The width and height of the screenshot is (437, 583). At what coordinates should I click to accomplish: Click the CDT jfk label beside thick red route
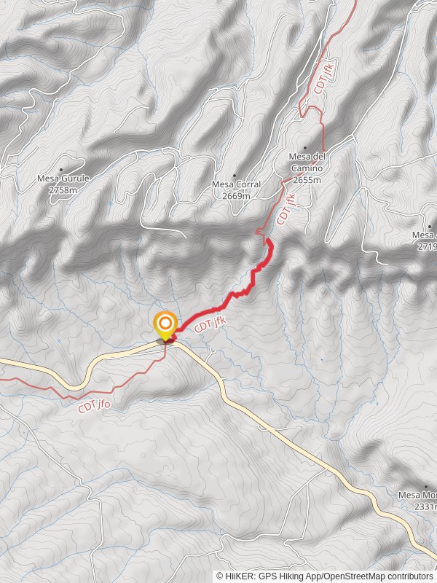210,324
